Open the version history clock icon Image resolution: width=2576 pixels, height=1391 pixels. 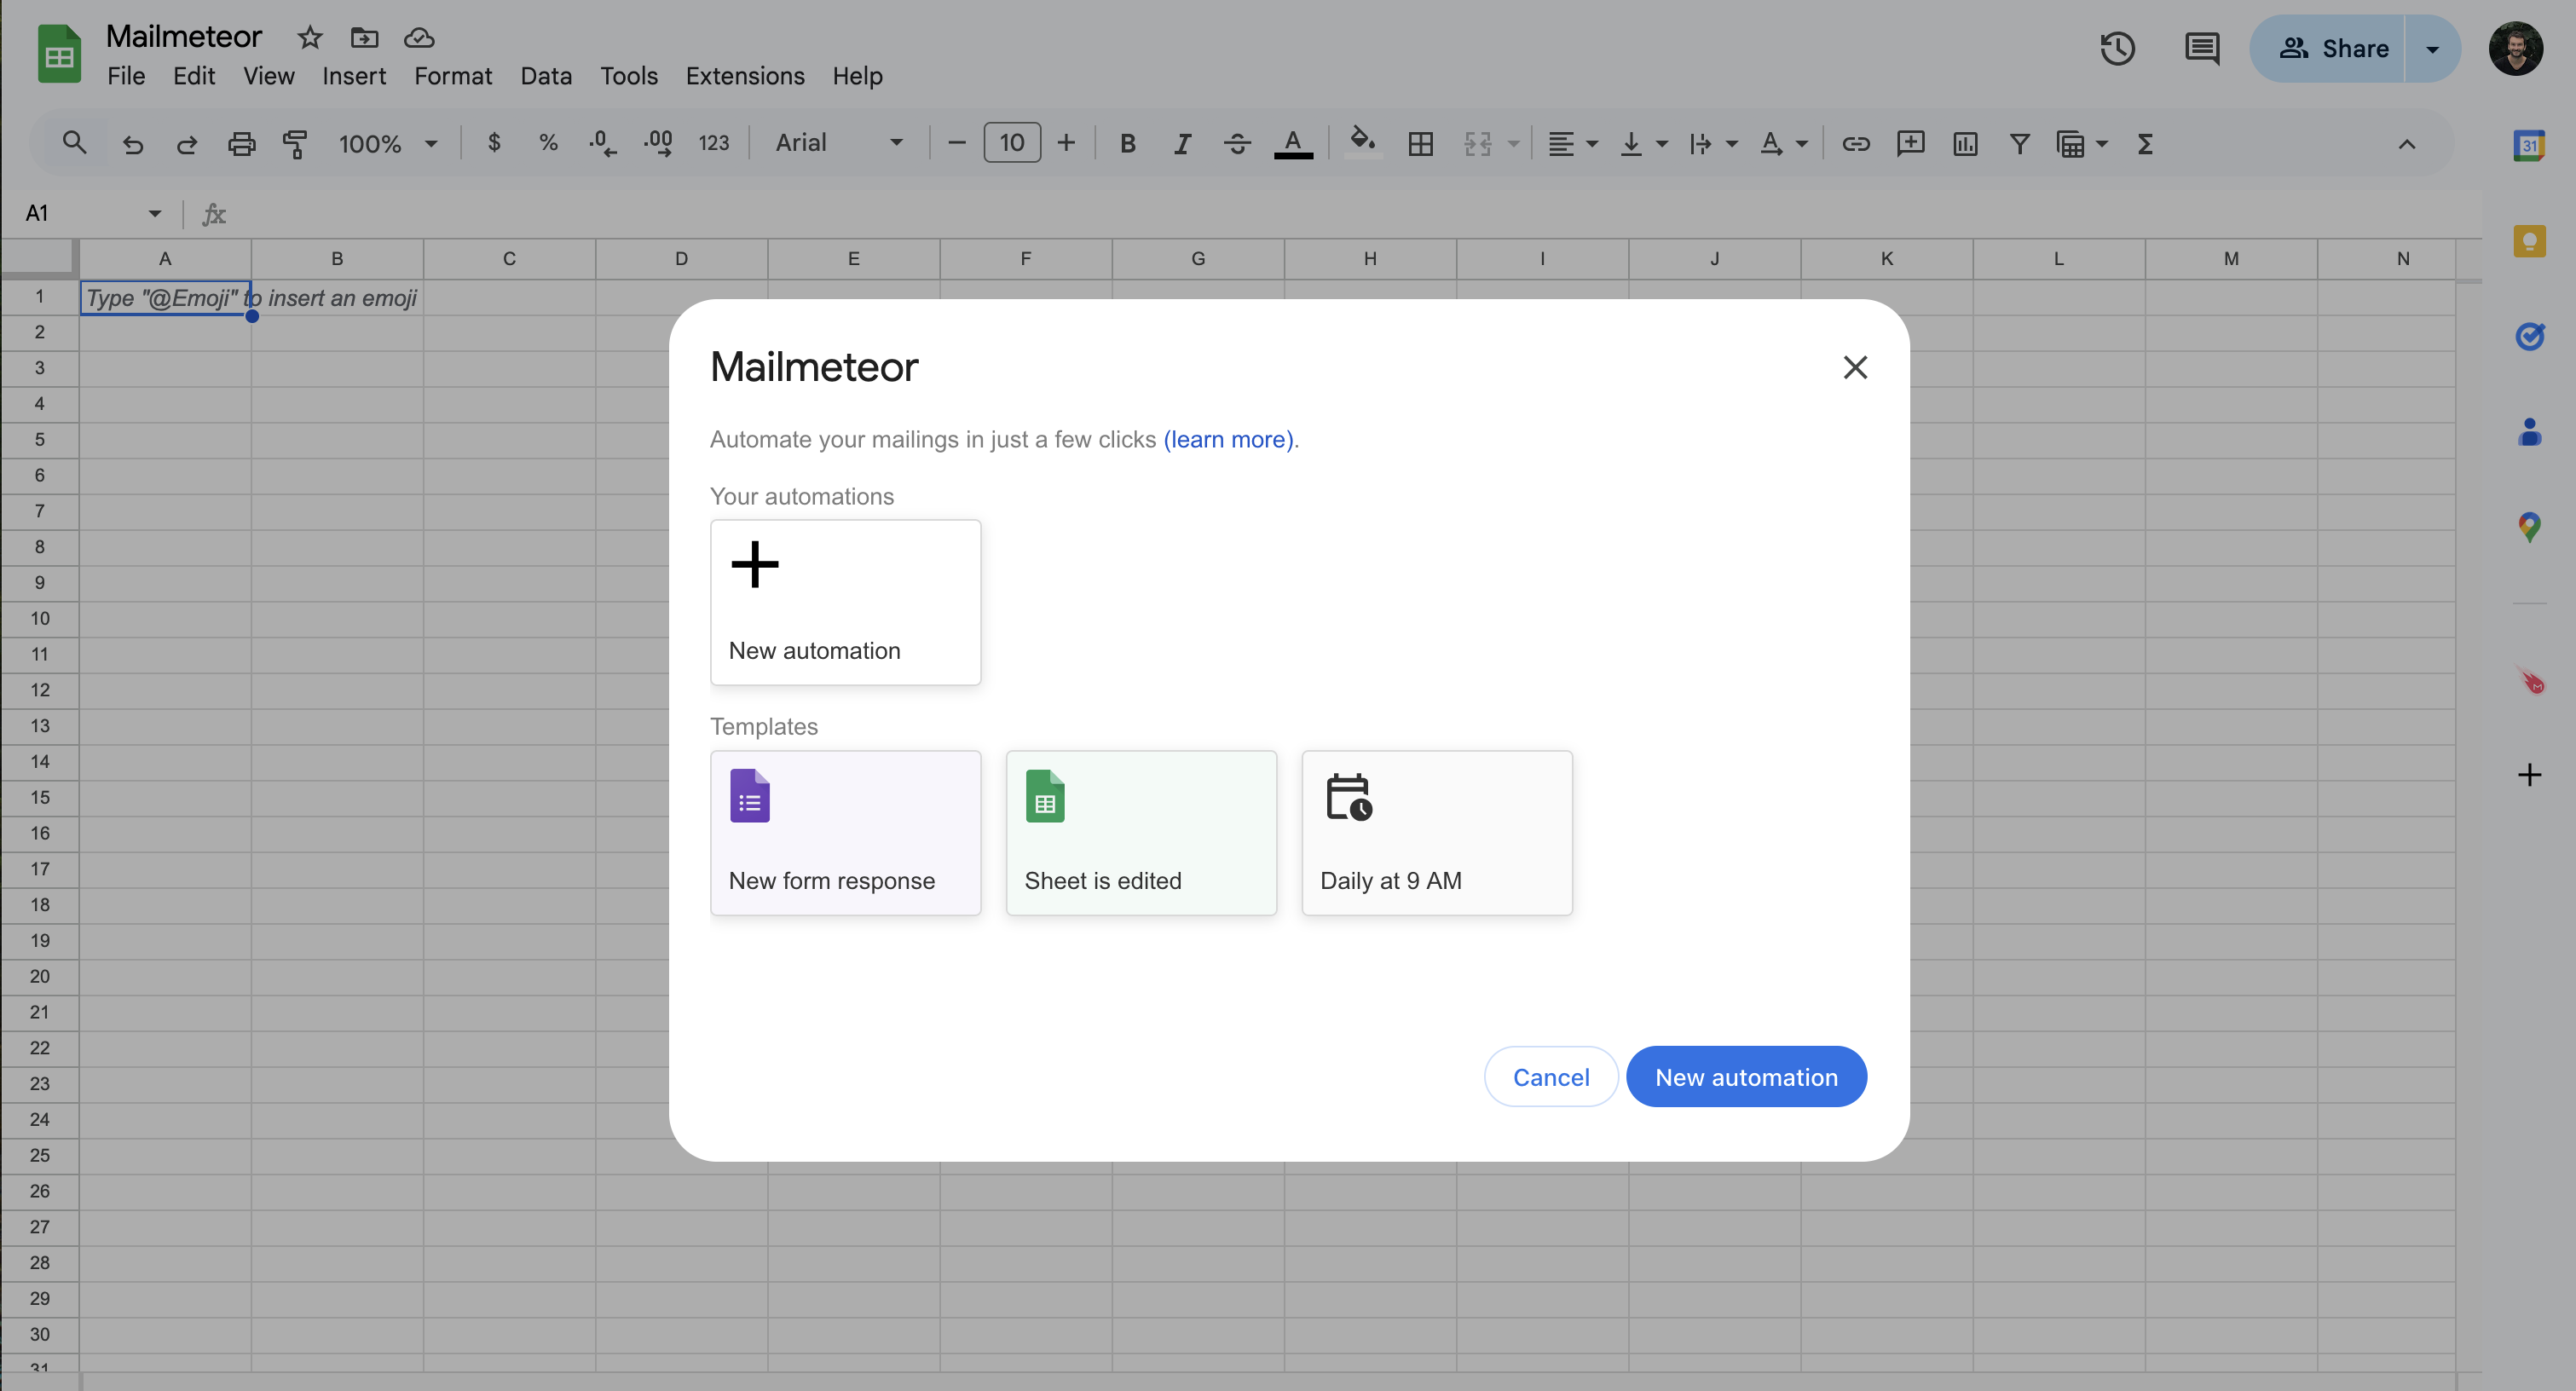[x=2117, y=48]
